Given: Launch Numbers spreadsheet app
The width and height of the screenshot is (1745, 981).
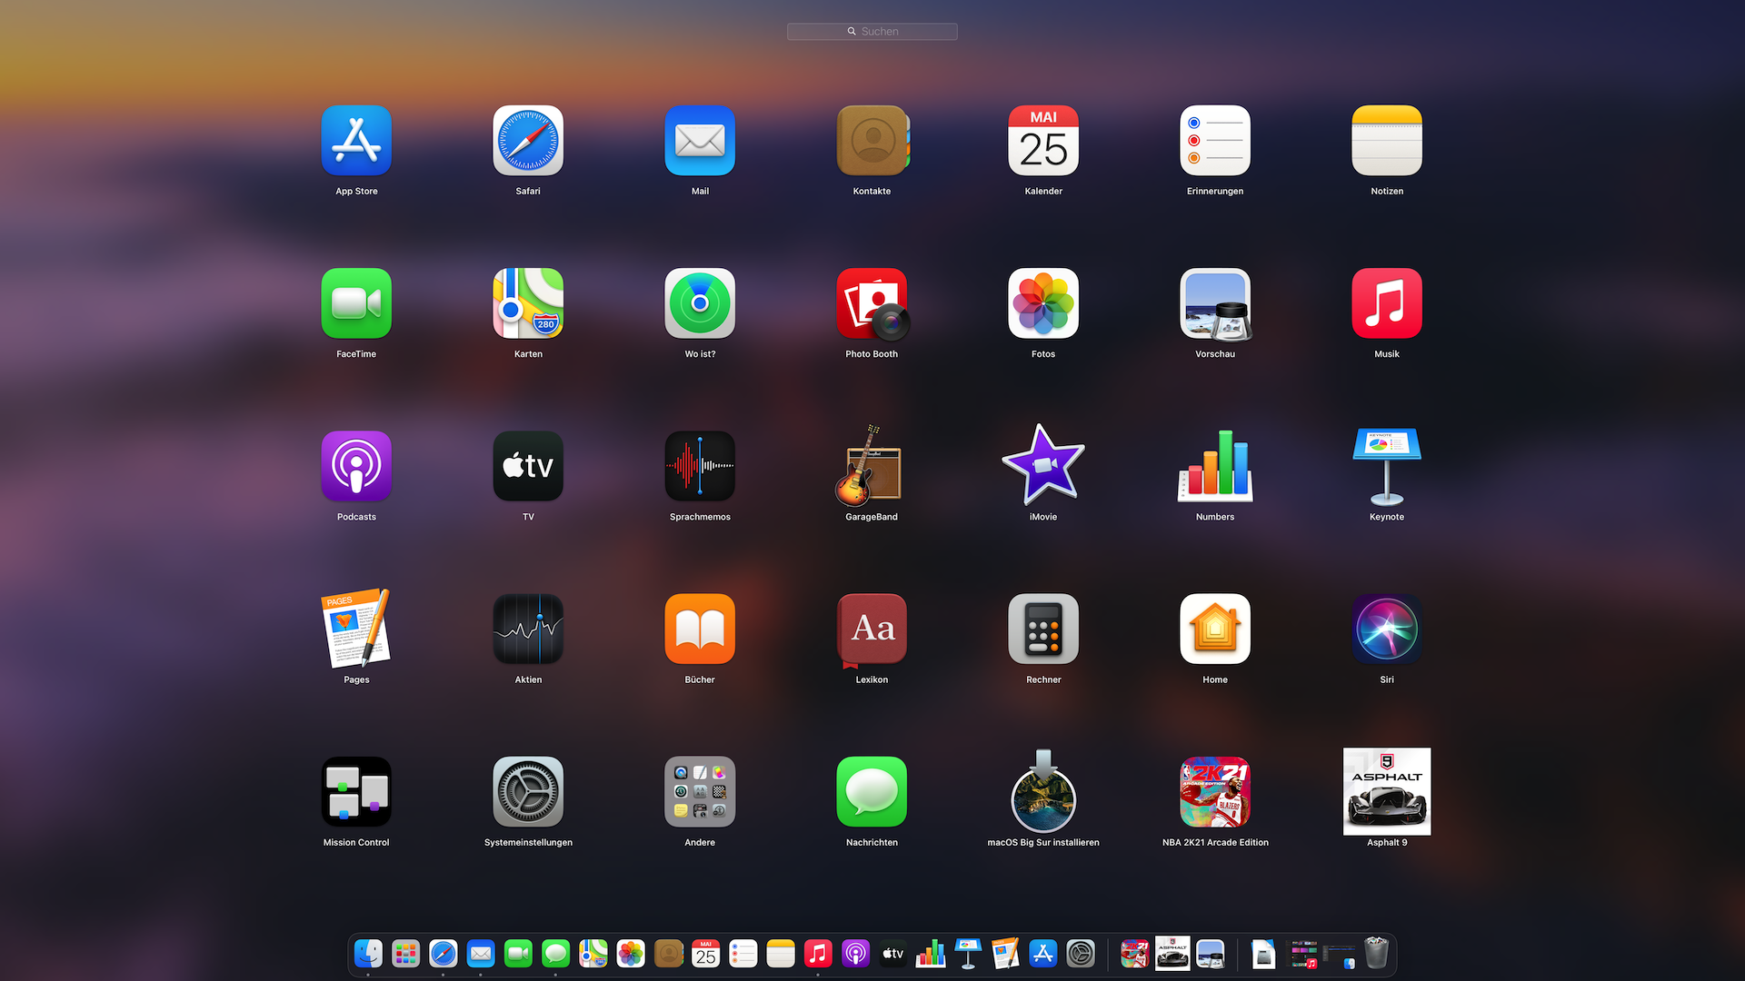Looking at the screenshot, I should [x=1214, y=467].
